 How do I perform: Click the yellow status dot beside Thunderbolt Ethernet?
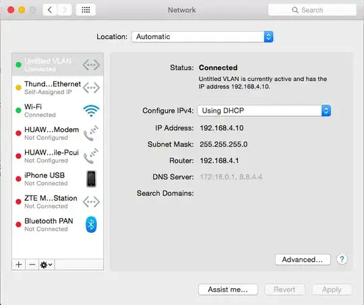point(18,88)
